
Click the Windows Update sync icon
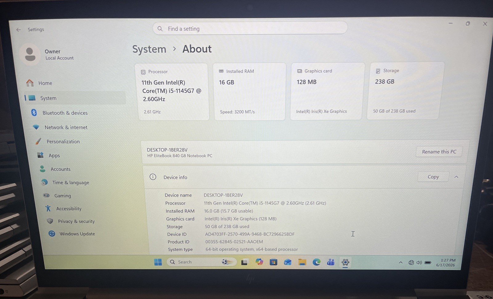pyautogui.click(x=52, y=233)
